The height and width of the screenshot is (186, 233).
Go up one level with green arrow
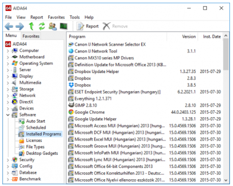(31, 26)
